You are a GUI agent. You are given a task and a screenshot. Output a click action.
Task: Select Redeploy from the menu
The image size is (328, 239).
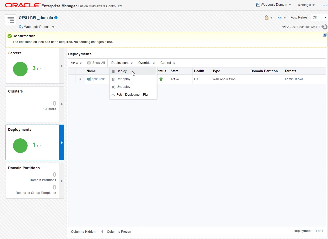(133, 79)
